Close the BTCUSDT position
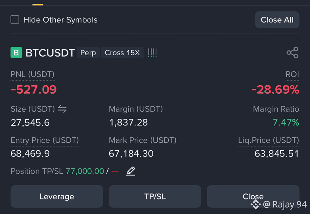This screenshot has width=310, height=214. point(253,196)
